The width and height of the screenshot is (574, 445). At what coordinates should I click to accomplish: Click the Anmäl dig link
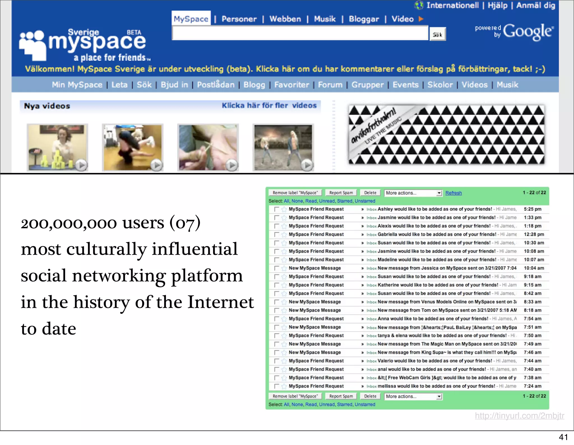click(x=536, y=5)
